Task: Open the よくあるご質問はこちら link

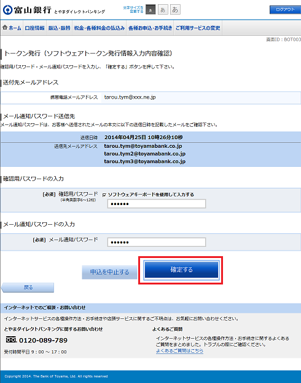Action: click(179, 351)
